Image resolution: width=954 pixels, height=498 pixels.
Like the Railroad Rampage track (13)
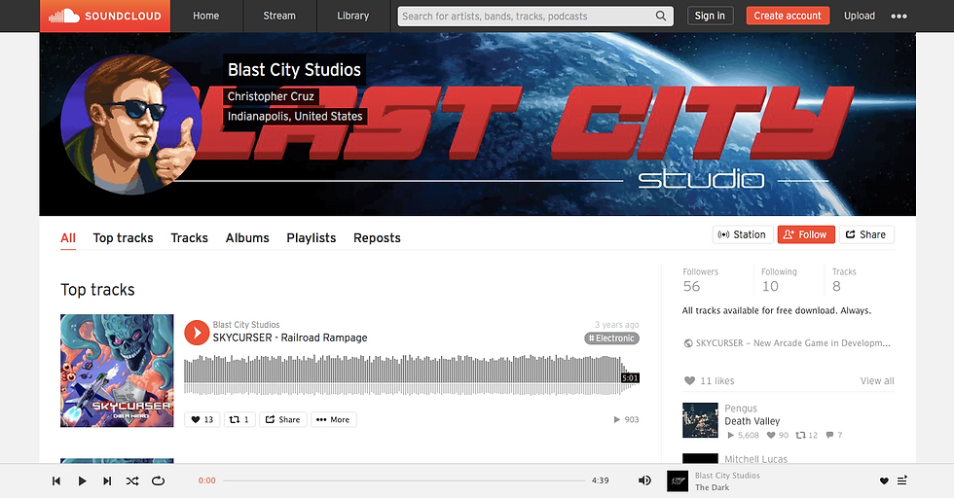[202, 419]
